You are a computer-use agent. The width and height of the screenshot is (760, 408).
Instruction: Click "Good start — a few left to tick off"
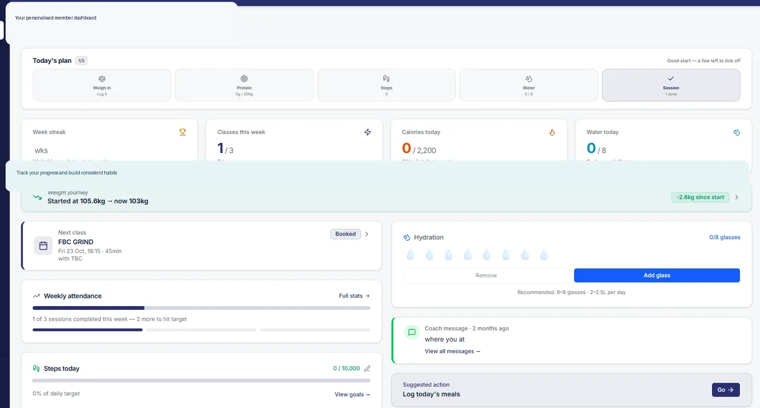704,61
